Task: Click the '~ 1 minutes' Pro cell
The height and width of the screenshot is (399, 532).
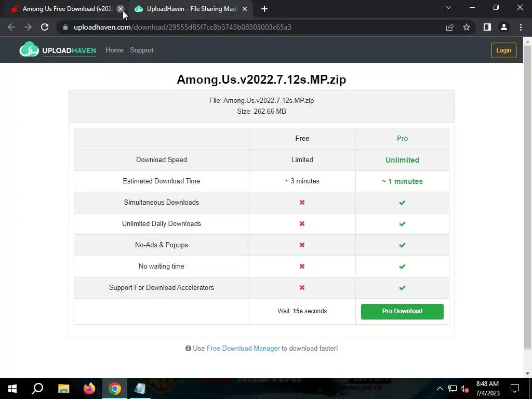Action: pos(402,181)
